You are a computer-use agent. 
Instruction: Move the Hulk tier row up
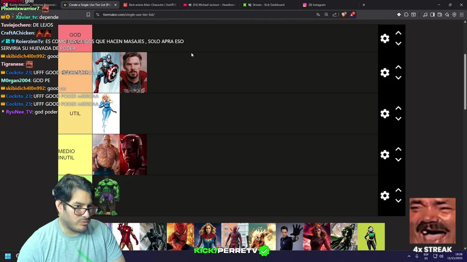pyautogui.click(x=398, y=190)
